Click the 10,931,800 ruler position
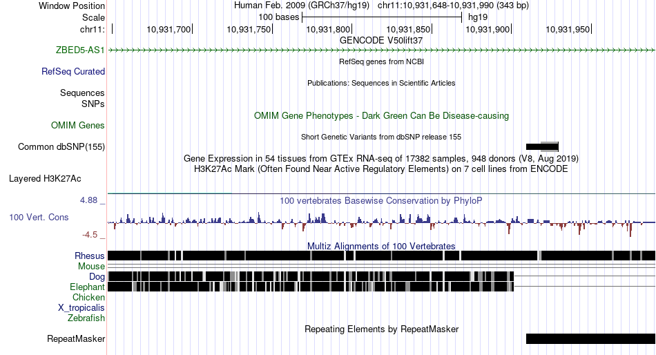Viewport: 656px width, 355px height. tap(329, 29)
